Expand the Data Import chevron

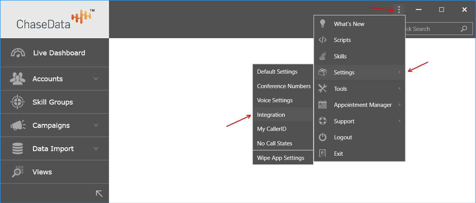(x=96, y=149)
